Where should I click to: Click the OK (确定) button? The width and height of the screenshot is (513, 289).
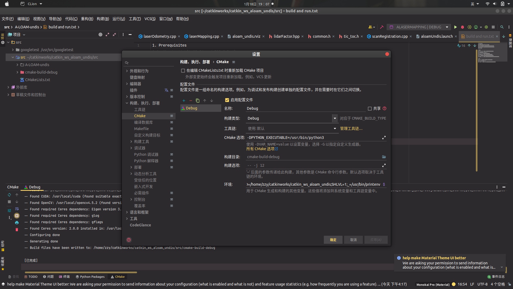(x=333, y=240)
